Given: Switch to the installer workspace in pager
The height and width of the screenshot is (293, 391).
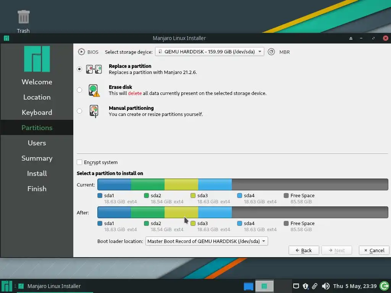Looking at the screenshot, I should click(x=264, y=286).
